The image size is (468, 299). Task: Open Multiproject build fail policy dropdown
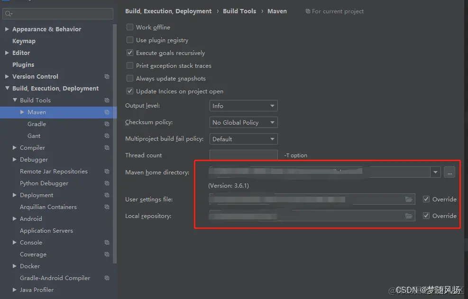coord(244,139)
